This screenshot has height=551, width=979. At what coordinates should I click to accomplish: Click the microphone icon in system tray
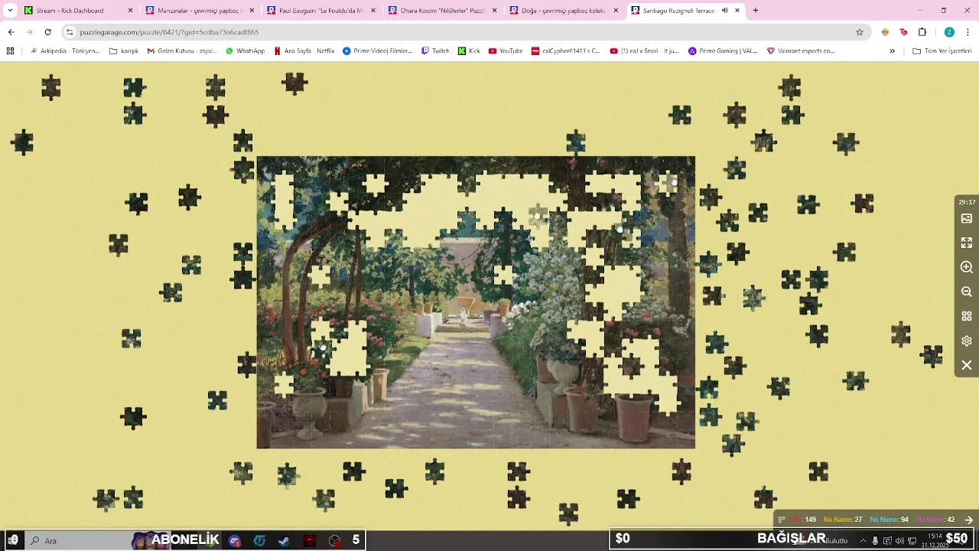pos(875,541)
